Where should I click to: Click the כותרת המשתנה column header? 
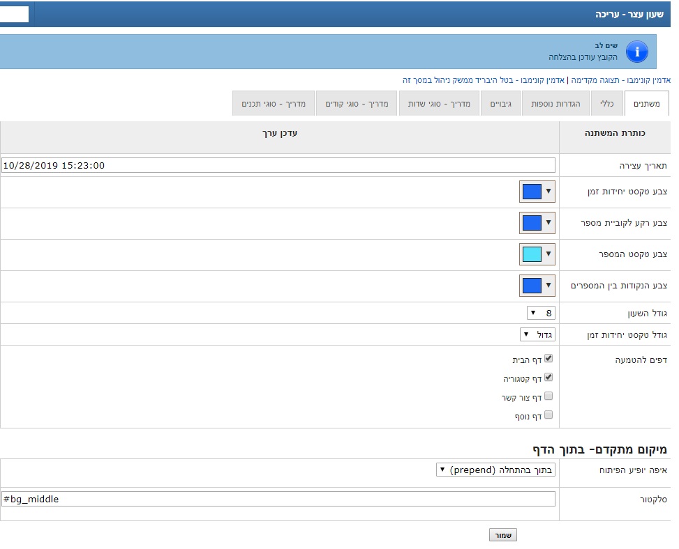pos(615,133)
